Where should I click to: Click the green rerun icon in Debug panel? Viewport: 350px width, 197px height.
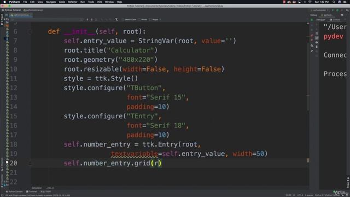coord(312,20)
